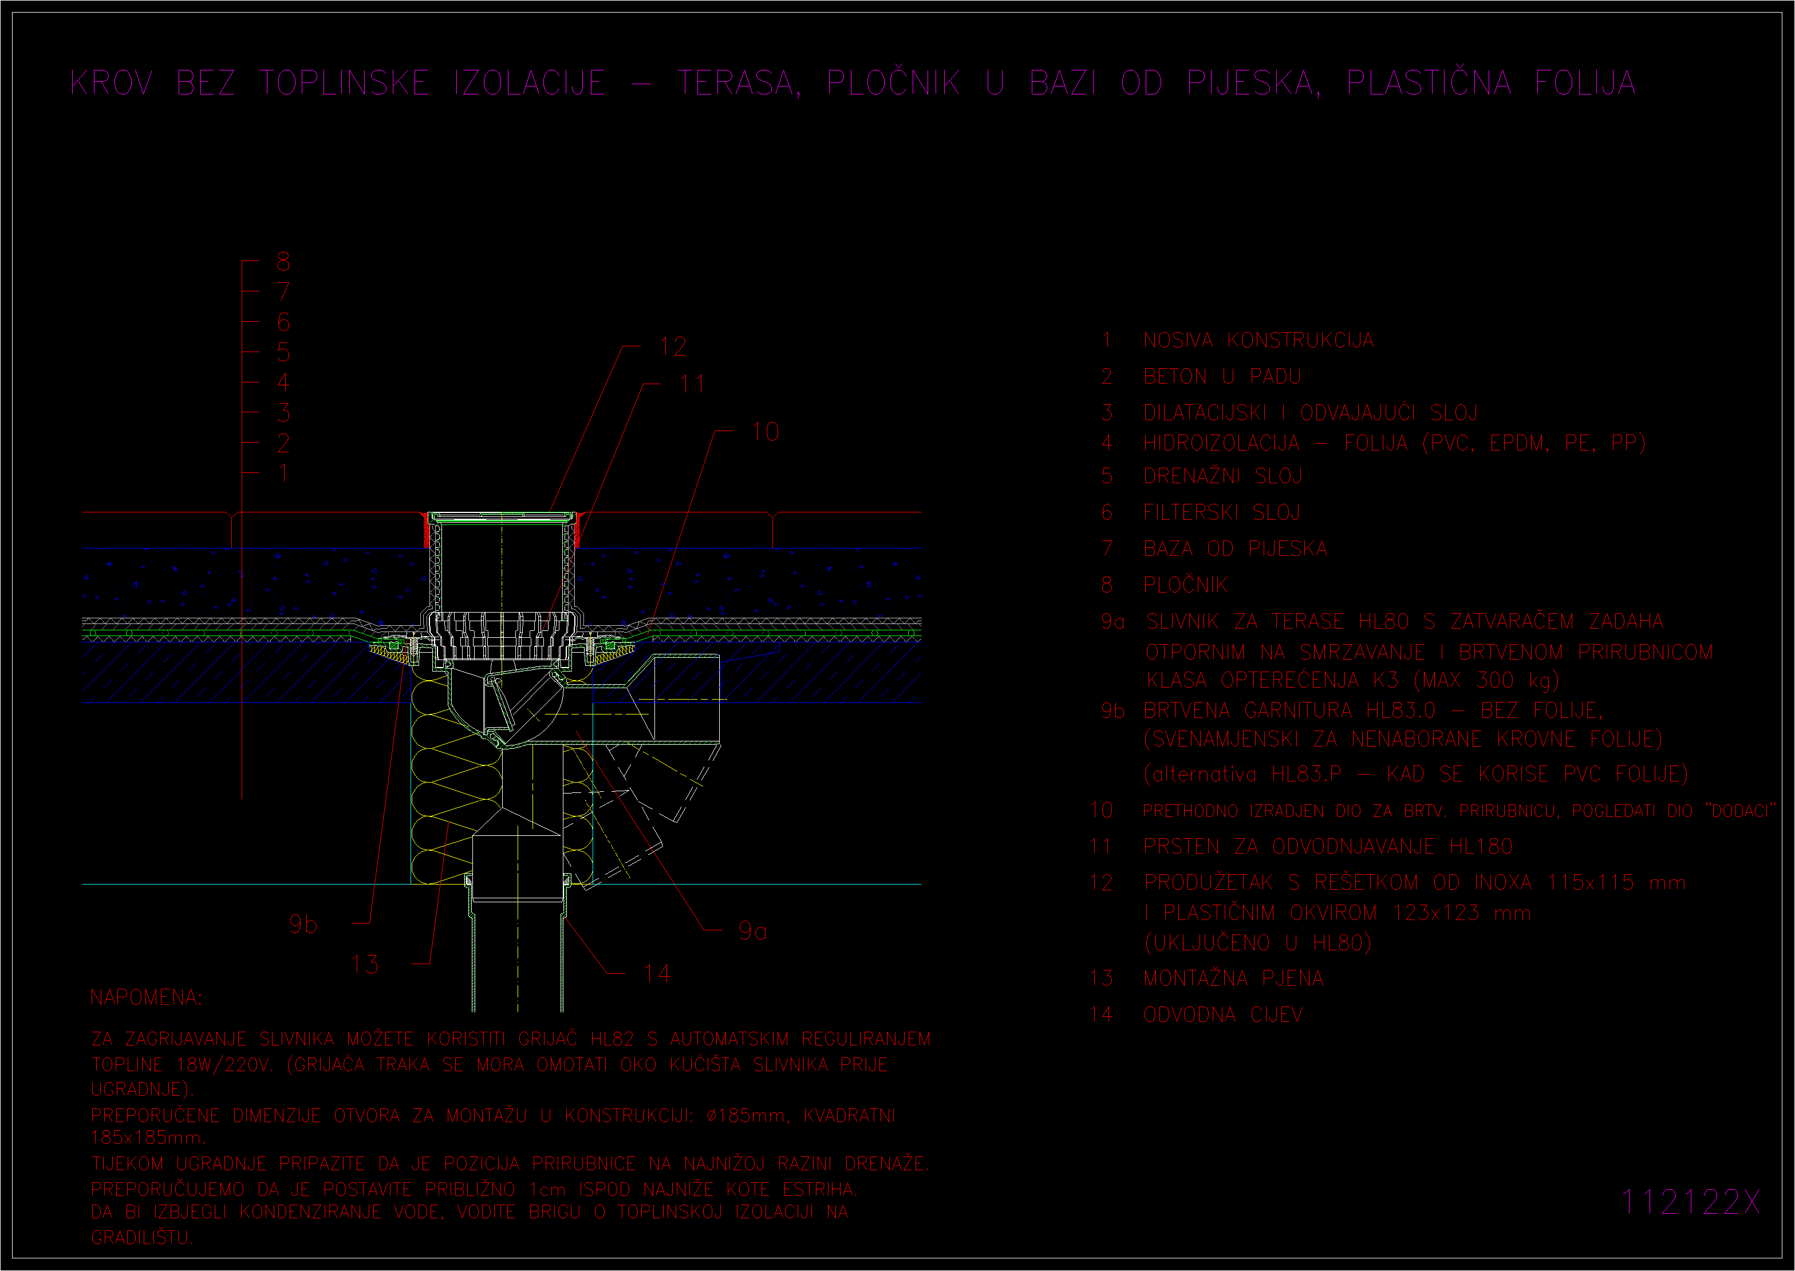Click callout number 13 near the foam

click(365, 964)
